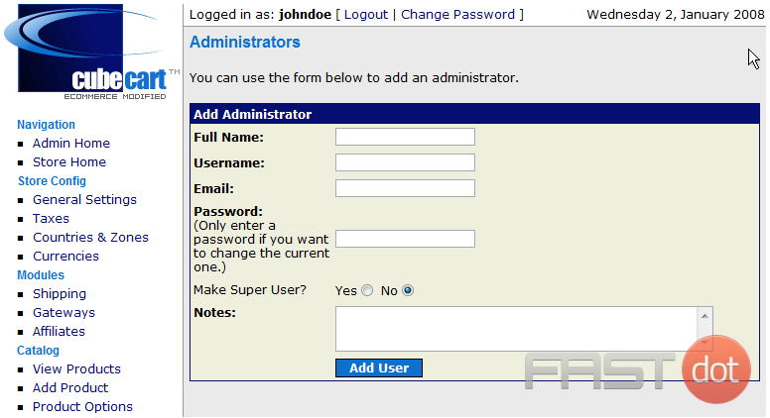Viewport: 770px width, 418px height.
Task: Select Yes for Make Super User
Action: tap(367, 290)
